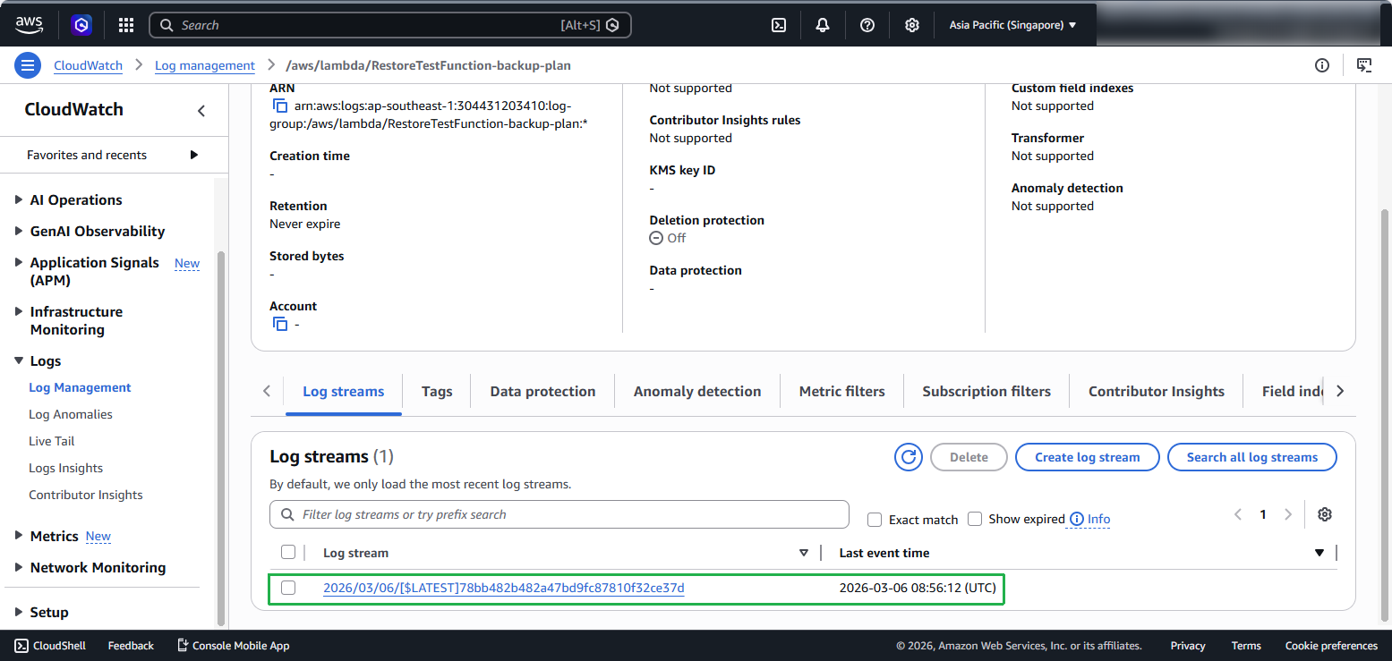Screen dimensions: 1392x661
Task: Toggle the hamburger navigation menu
Action: coord(28,65)
